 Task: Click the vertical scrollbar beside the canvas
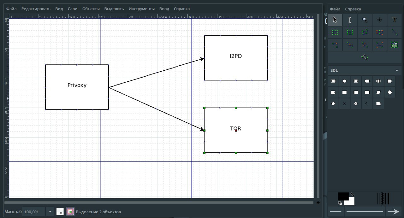(318, 106)
